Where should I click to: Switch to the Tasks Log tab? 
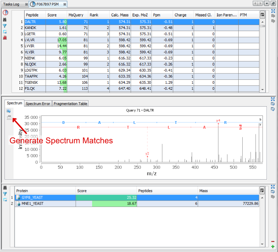[x=11, y=4]
